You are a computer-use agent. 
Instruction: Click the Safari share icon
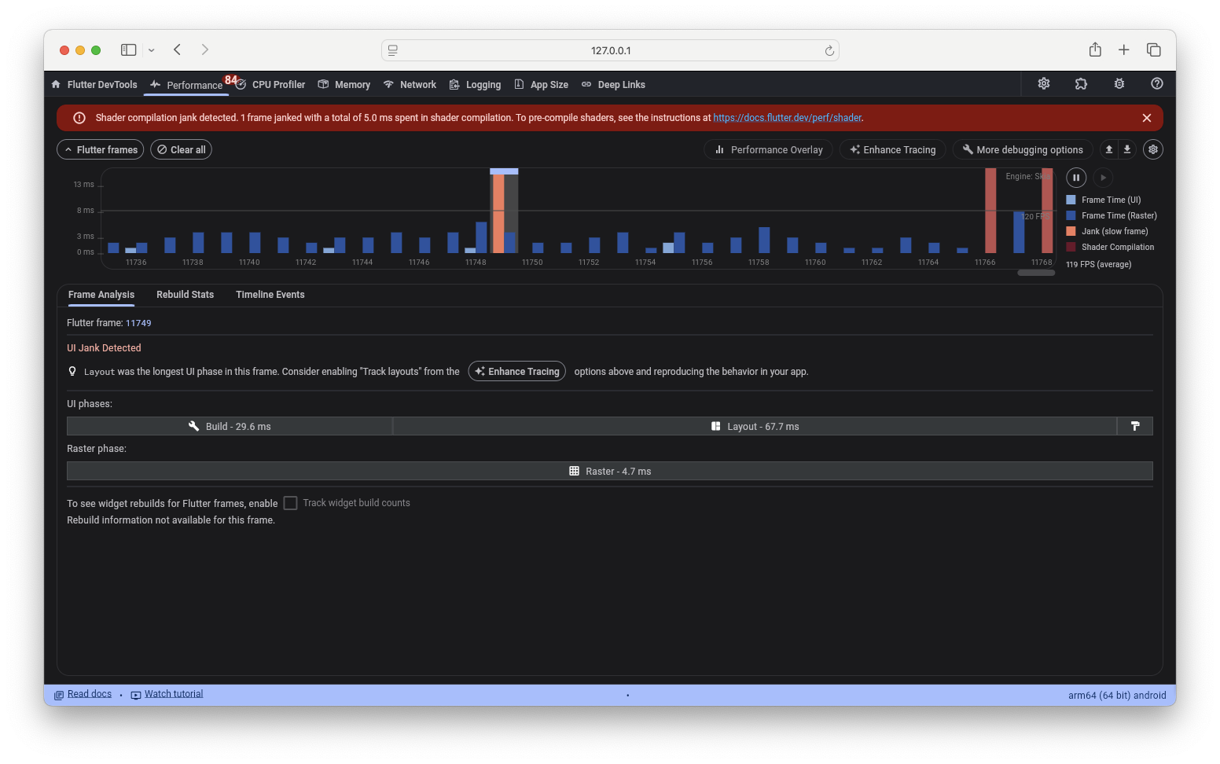click(1095, 50)
